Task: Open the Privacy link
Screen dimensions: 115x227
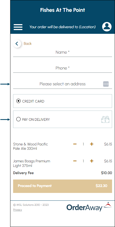Action: tap(17, 210)
